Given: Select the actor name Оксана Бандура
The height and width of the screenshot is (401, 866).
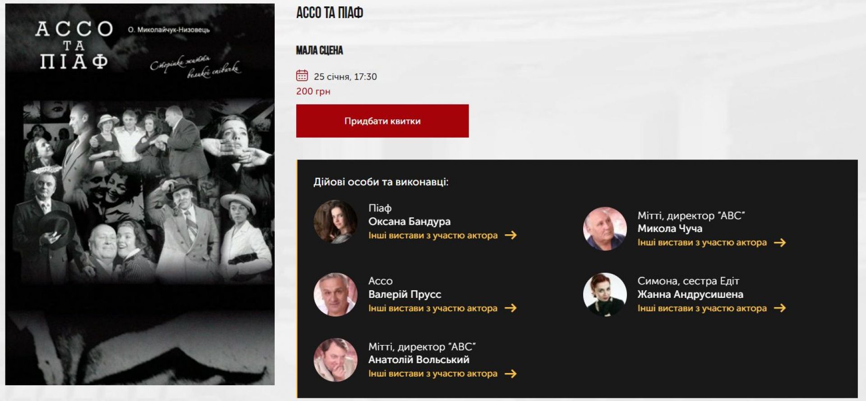Looking at the screenshot, I should (410, 221).
